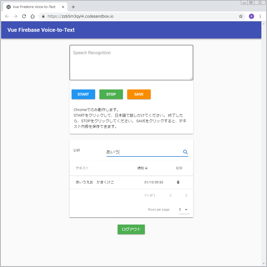The width and height of the screenshot is (267, 267).
Task: Go to previous page of the list
Action: click(x=171, y=195)
